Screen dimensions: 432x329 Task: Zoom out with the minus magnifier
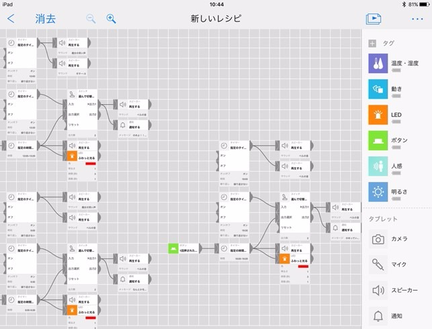(91, 19)
